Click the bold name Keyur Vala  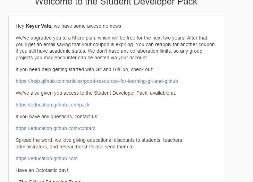(x=38, y=26)
